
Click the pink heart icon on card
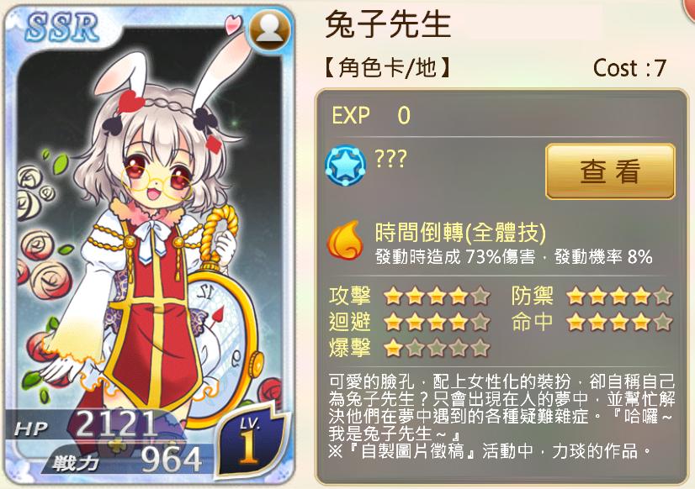(x=233, y=24)
